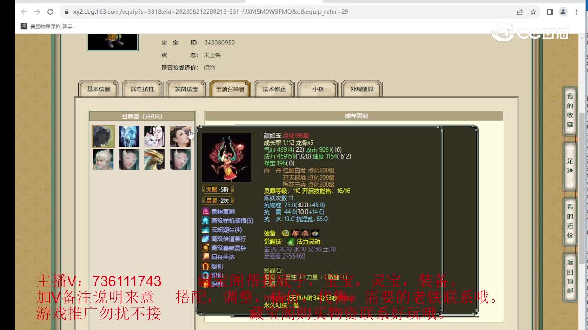This screenshot has height=330, width=588.
Task: Open the Chrome three-dot menu
Action: (x=576, y=12)
